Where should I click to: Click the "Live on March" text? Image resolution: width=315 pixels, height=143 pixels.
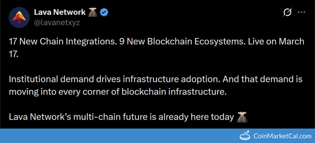tap(274, 42)
